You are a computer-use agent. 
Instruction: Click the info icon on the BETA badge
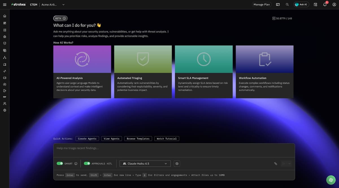tap(64, 18)
